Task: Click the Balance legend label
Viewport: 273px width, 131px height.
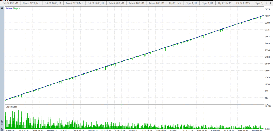Action: (9, 8)
